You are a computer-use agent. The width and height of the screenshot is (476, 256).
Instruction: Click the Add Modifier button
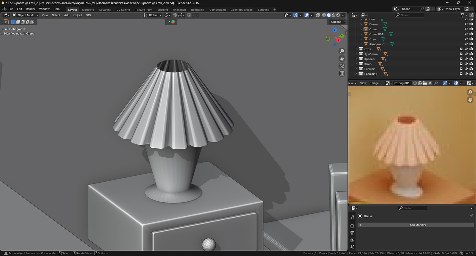tap(417, 225)
